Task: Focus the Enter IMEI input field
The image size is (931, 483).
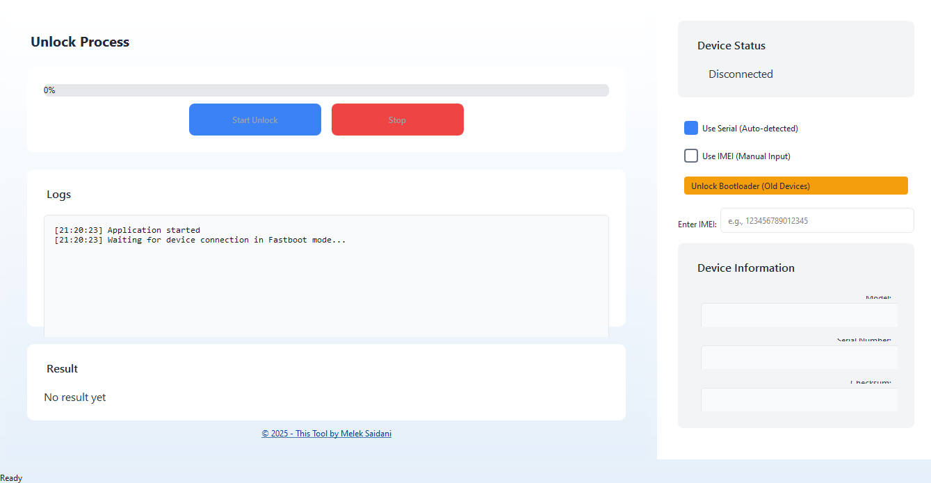Action: point(817,220)
